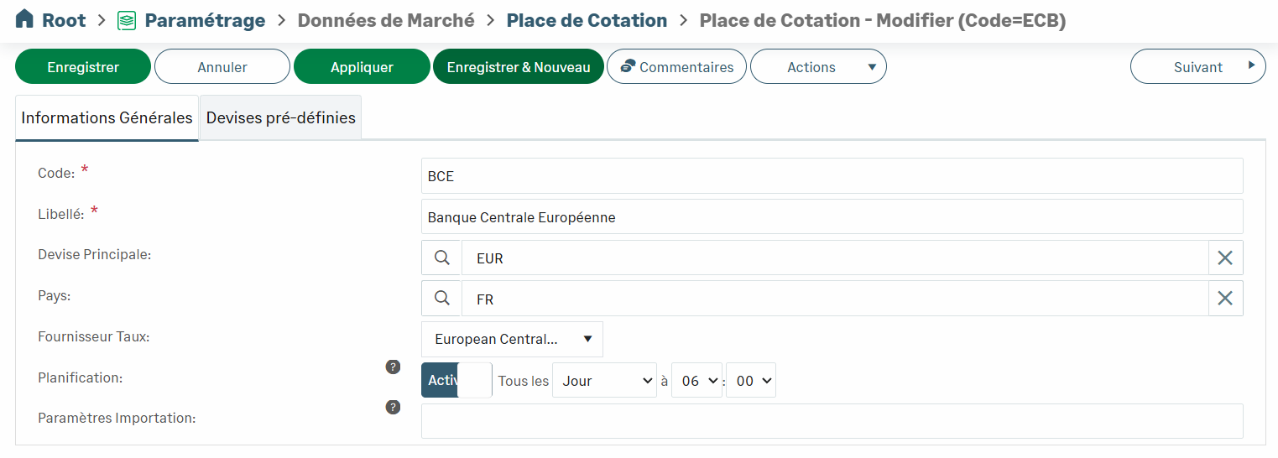Open search lookup for Devise Principale
The height and width of the screenshot is (458, 1278).
click(441, 258)
